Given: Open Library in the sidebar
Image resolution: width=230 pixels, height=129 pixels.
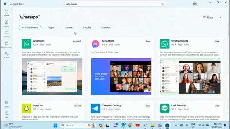Looking at the screenshot, I should (x=6, y=104).
